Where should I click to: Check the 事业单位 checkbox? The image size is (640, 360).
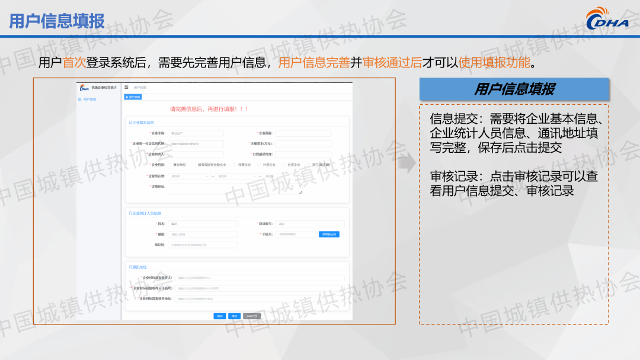click(170, 165)
